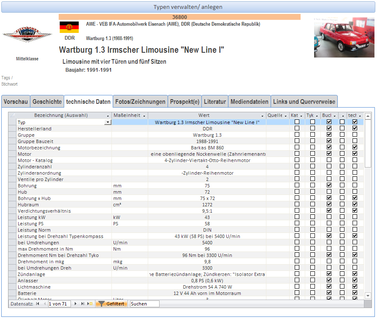Uncheck Buch checkbox in Bohrung row
The width and height of the screenshot is (377, 319).
(x=329, y=185)
